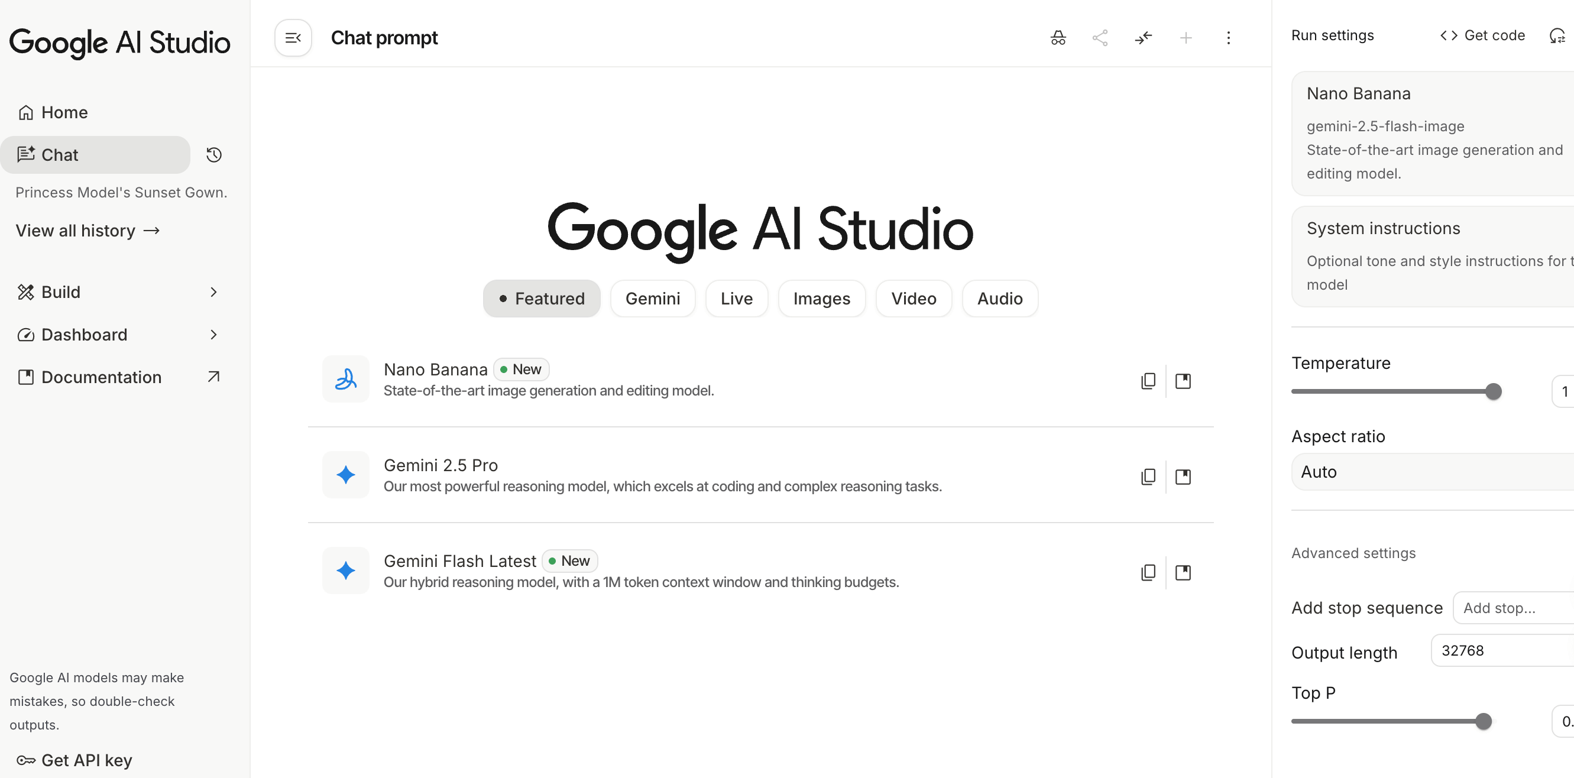Open the share prompt icon
This screenshot has height=778, width=1574.
1100,37
